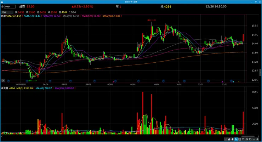
Task: Click the grey triangle marker above 10/02
Action: coord(179,82)
